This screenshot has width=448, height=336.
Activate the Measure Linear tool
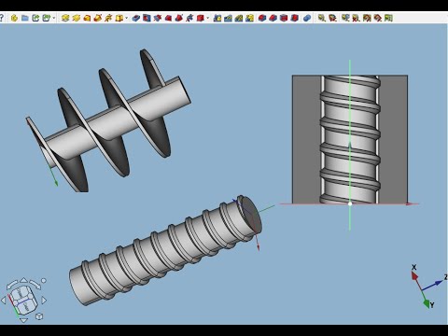pyautogui.click(x=321, y=18)
